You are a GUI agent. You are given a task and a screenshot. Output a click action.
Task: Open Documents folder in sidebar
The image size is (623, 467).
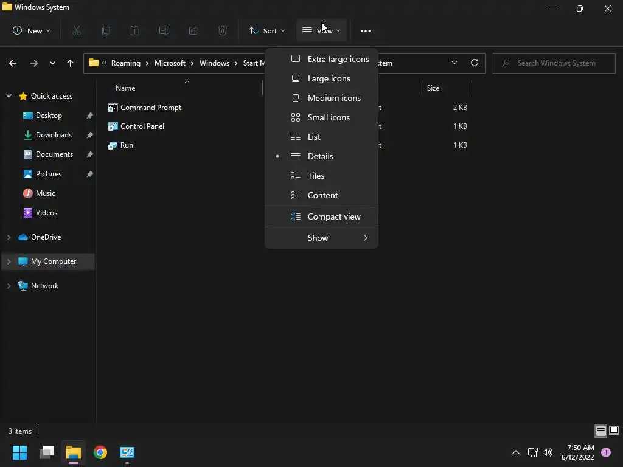[54, 154]
